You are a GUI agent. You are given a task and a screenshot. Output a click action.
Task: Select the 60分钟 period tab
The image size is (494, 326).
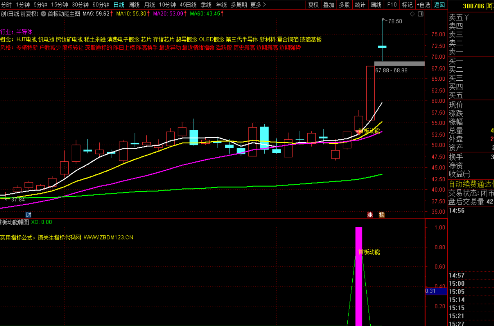[101, 5]
